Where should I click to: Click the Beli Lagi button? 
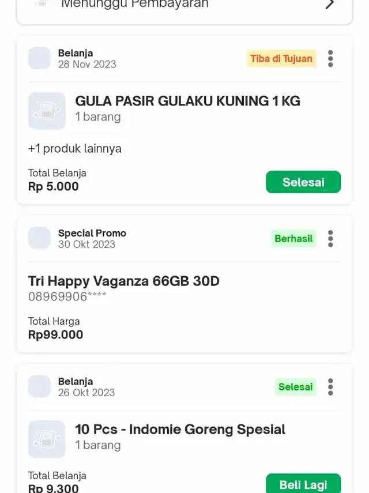[x=303, y=484]
